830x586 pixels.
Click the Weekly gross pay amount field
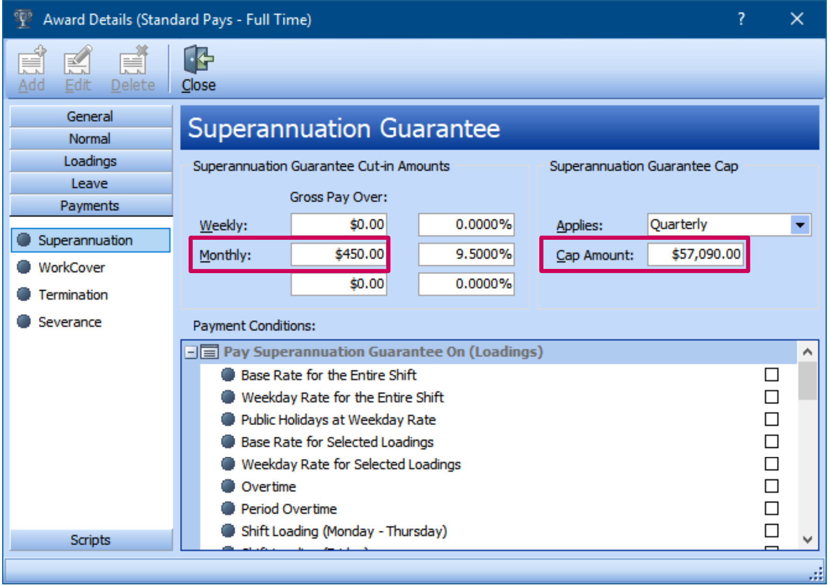click(x=338, y=224)
